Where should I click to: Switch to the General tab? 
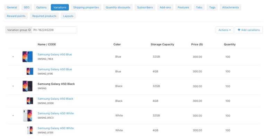[12, 7]
